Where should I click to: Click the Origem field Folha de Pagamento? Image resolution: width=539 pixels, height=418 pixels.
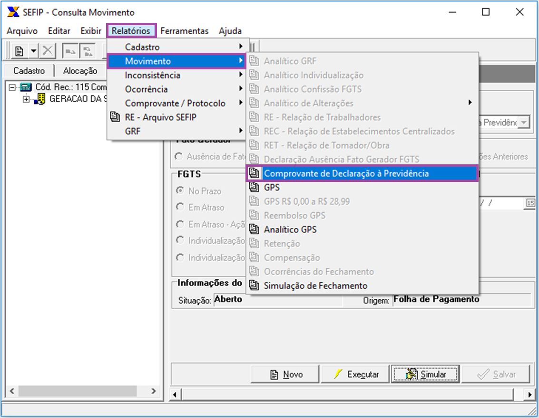(461, 299)
